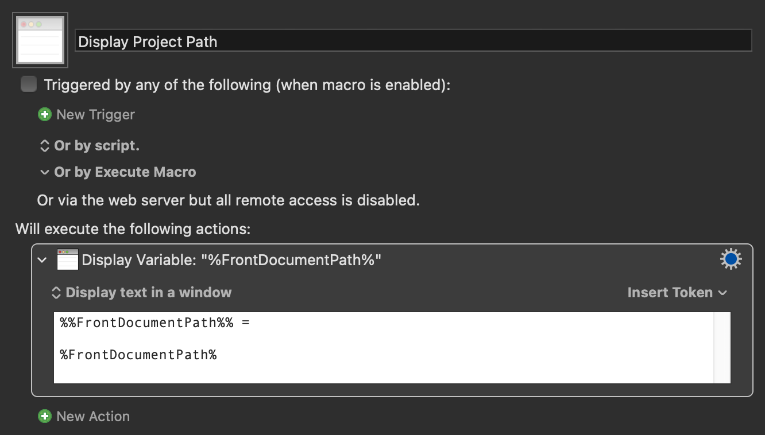This screenshot has height=435, width=765.
Task: Click the web server remote access text
Action: (x=228, y=200)
